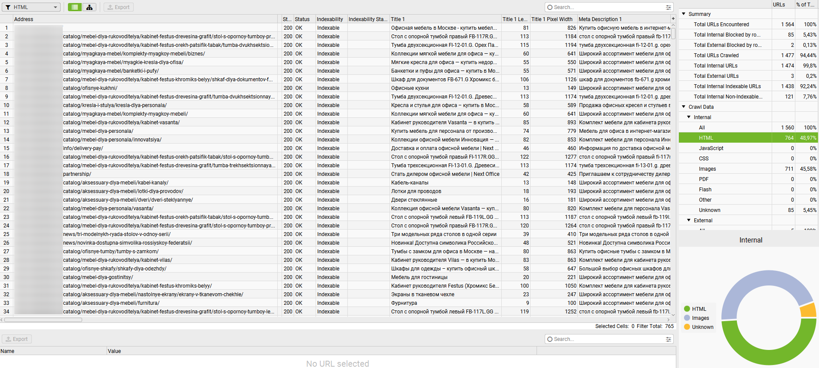The image size is (819, 368).
Task: Click the orange Unknown legend swatch
Action: [x=687, y=327]
